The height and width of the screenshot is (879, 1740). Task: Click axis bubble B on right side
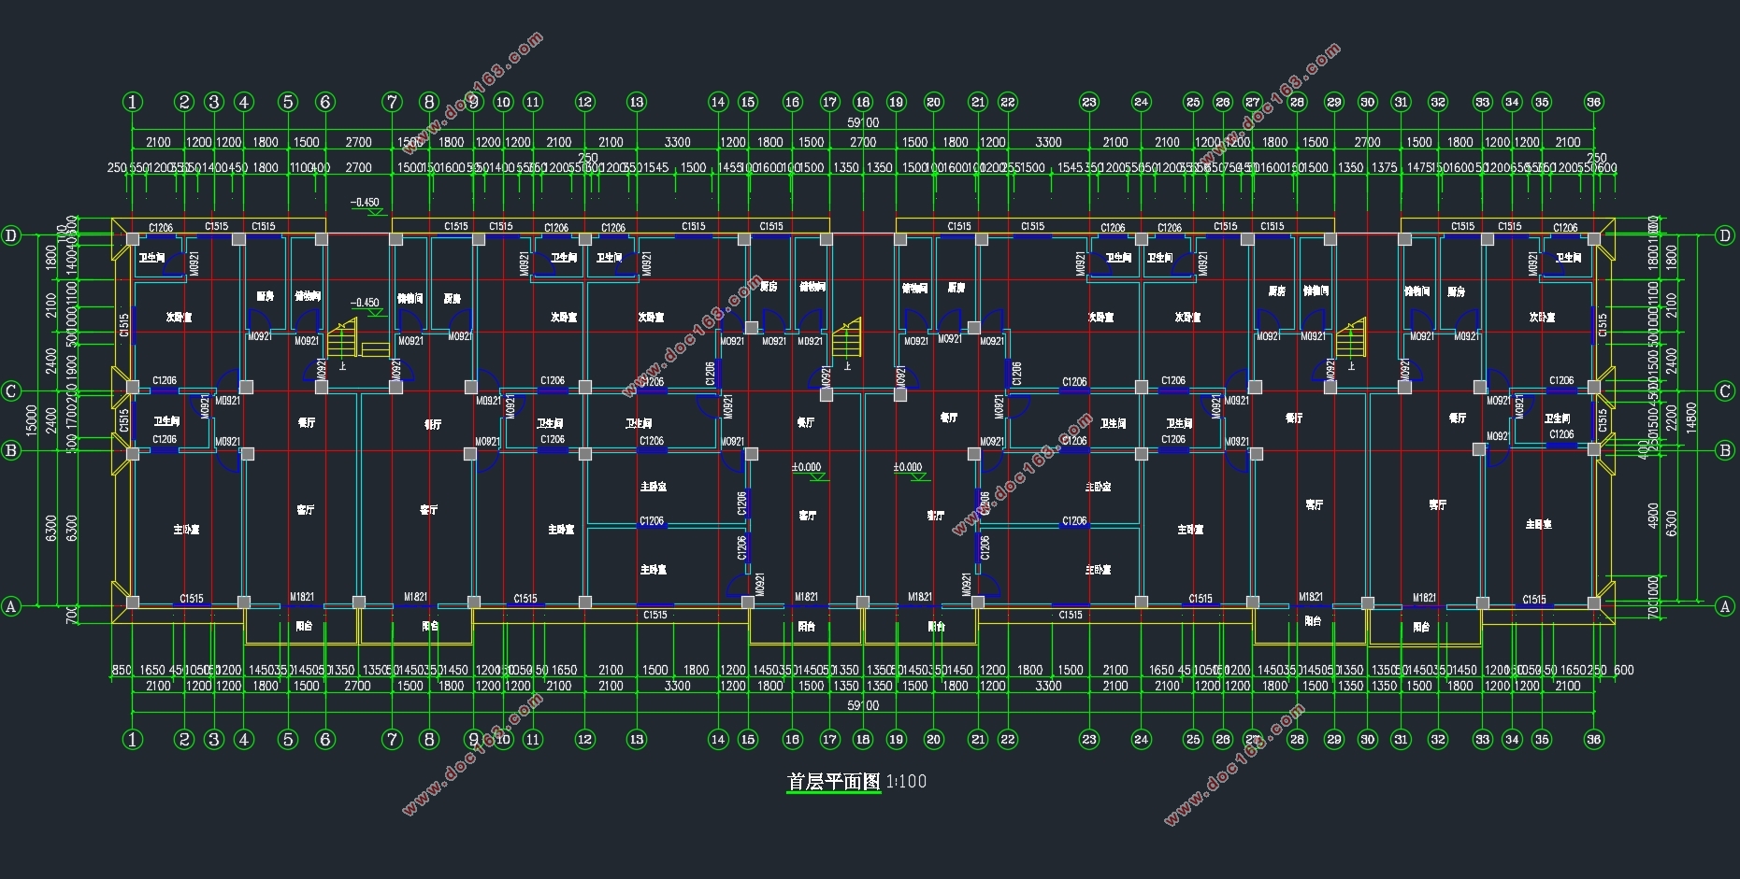1725,450
